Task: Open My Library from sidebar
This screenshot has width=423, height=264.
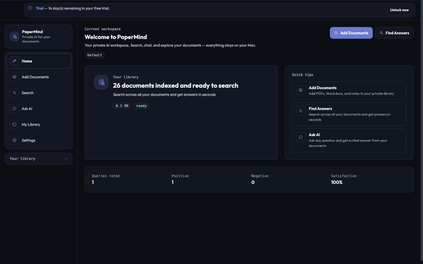Action: click(x=39, y=124)
